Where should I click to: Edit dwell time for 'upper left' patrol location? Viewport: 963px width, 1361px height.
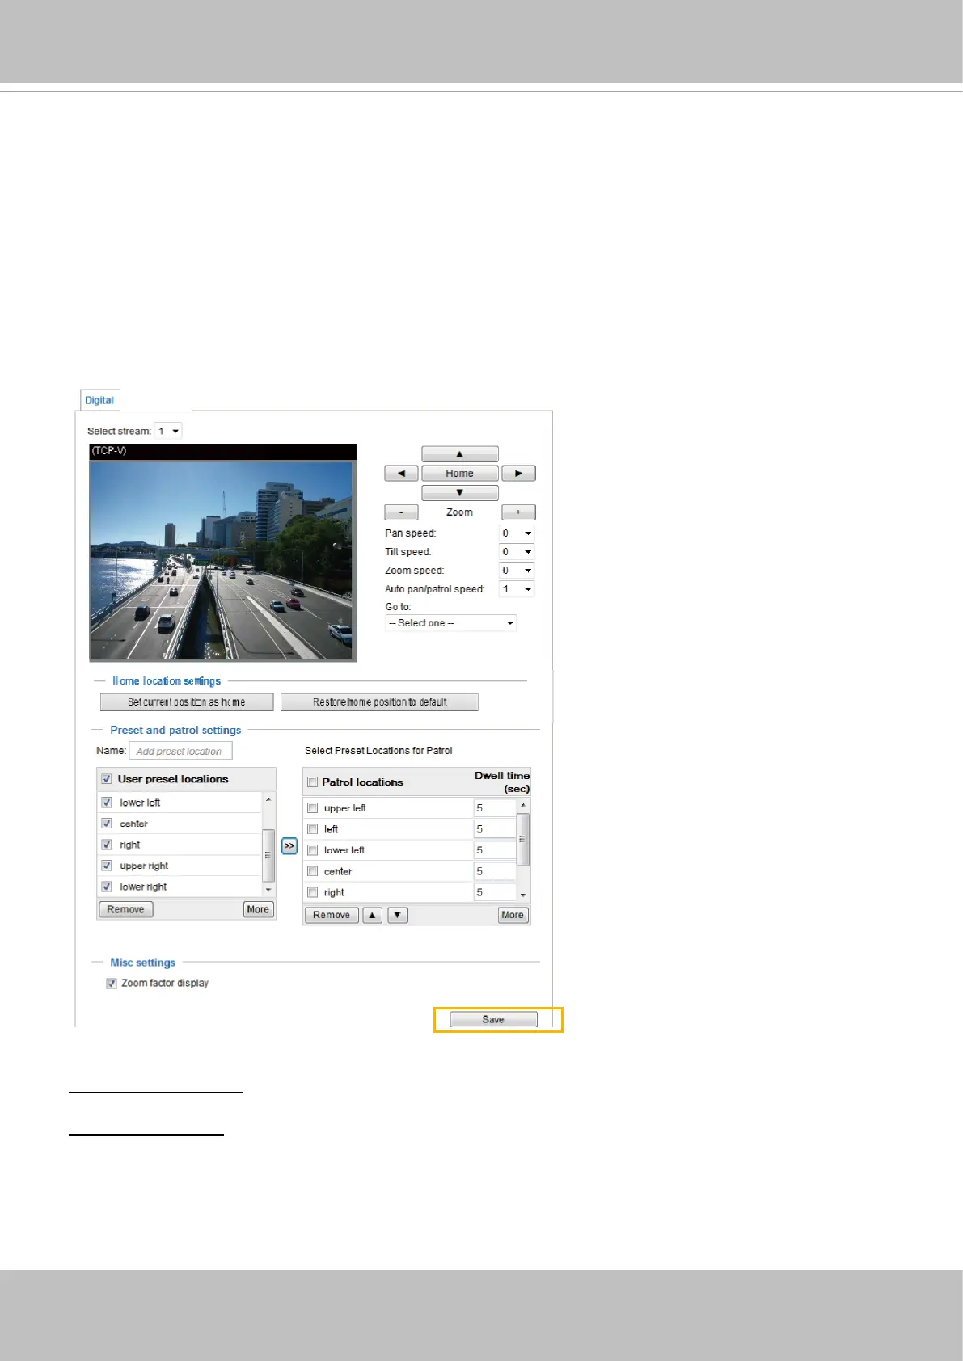494,808
